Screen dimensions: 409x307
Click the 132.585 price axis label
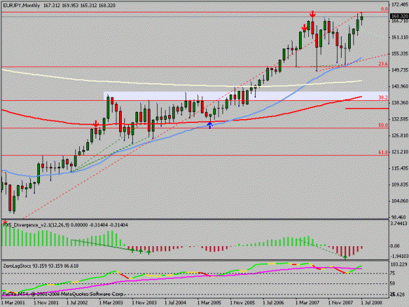click(400, 119)
